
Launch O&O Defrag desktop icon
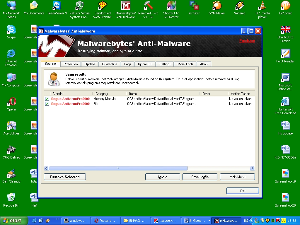pos(11,152)
